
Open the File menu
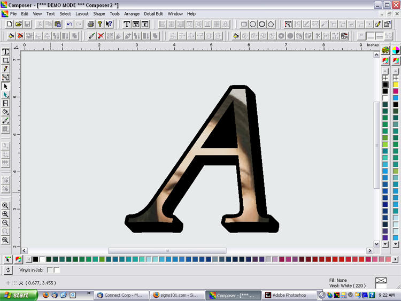click(13, 14)
